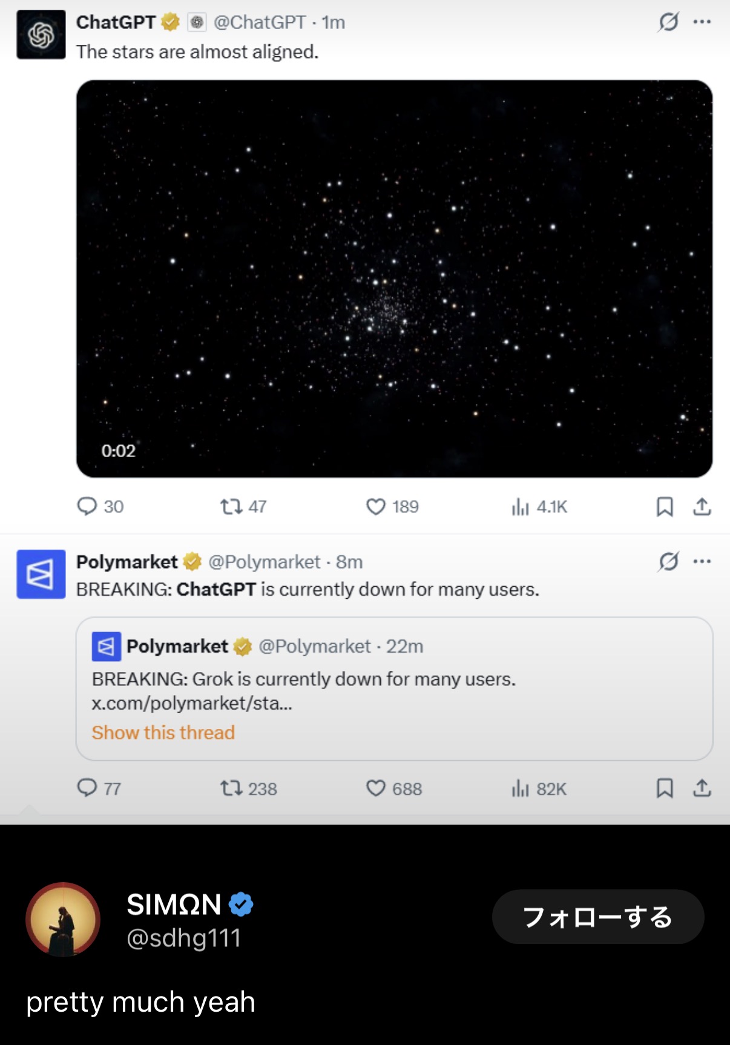Screen dimensions: 730x1045
Task: Open the quoted Polymarket Grok tweet
Action: pyautogui.click(x=394, y=688)
